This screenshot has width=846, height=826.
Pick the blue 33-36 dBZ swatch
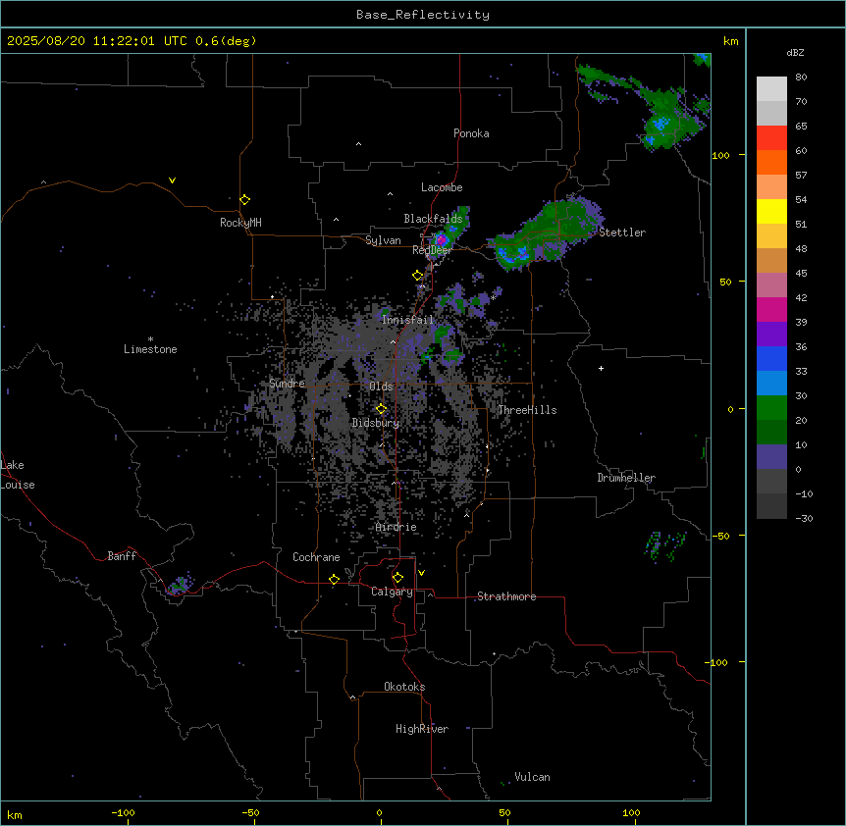[x=771, y=358]
